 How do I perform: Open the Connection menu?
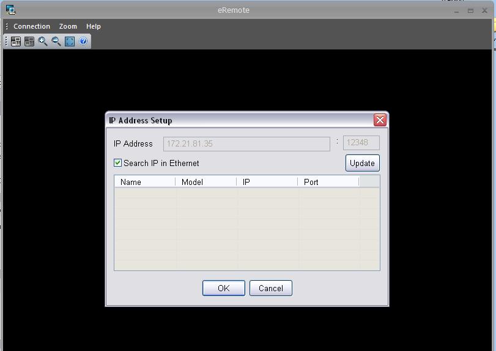(32, 26)
